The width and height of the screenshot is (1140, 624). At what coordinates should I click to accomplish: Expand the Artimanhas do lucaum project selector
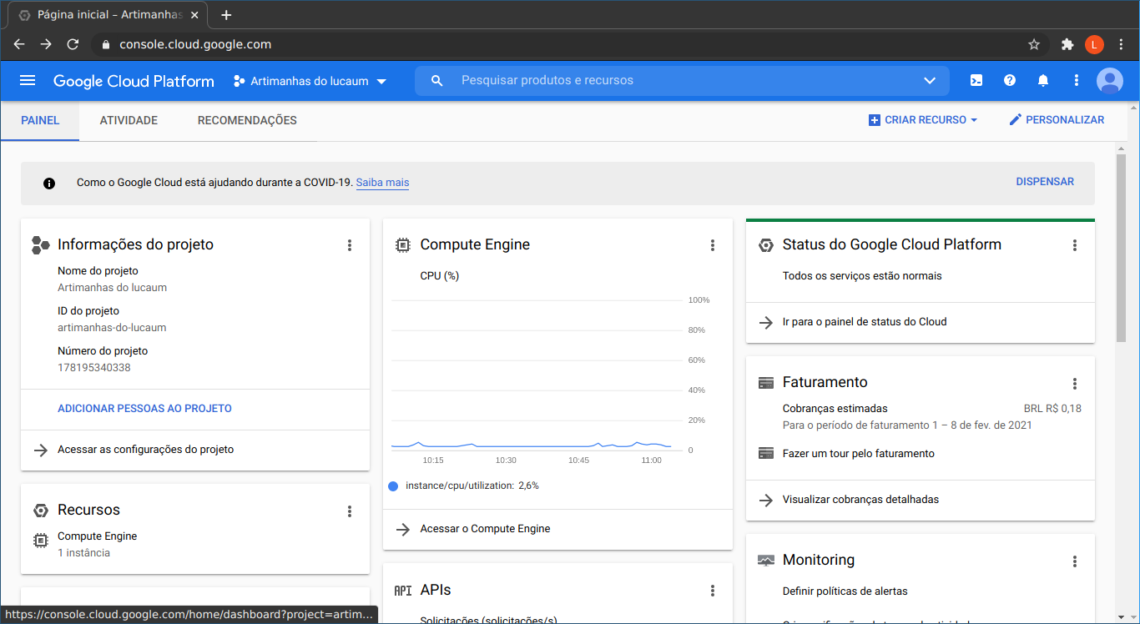click(310, 81)
